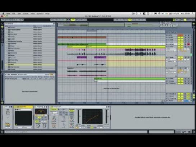196x147 pixels.
Task: Open the Help menu
Action: [x=47, y=14]
